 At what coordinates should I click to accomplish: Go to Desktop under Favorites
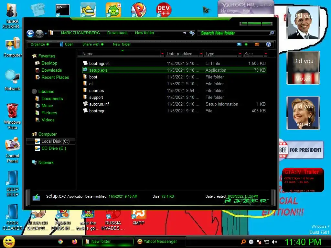[x=46, y=63]
